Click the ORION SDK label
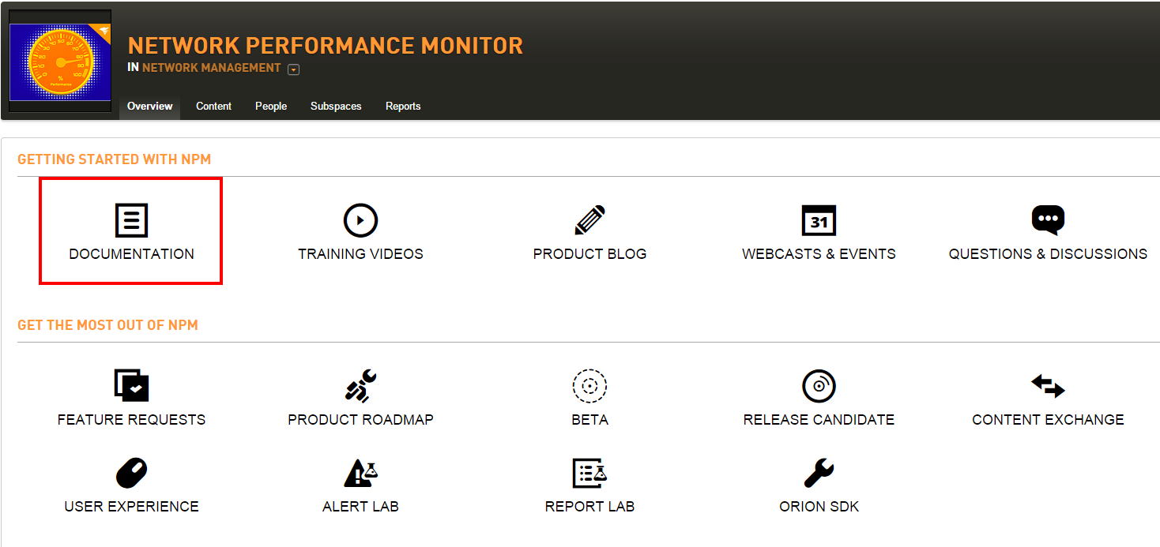The width and height of the screenshot is (1160, 547). pyautogui.click(x=819, y=507)
